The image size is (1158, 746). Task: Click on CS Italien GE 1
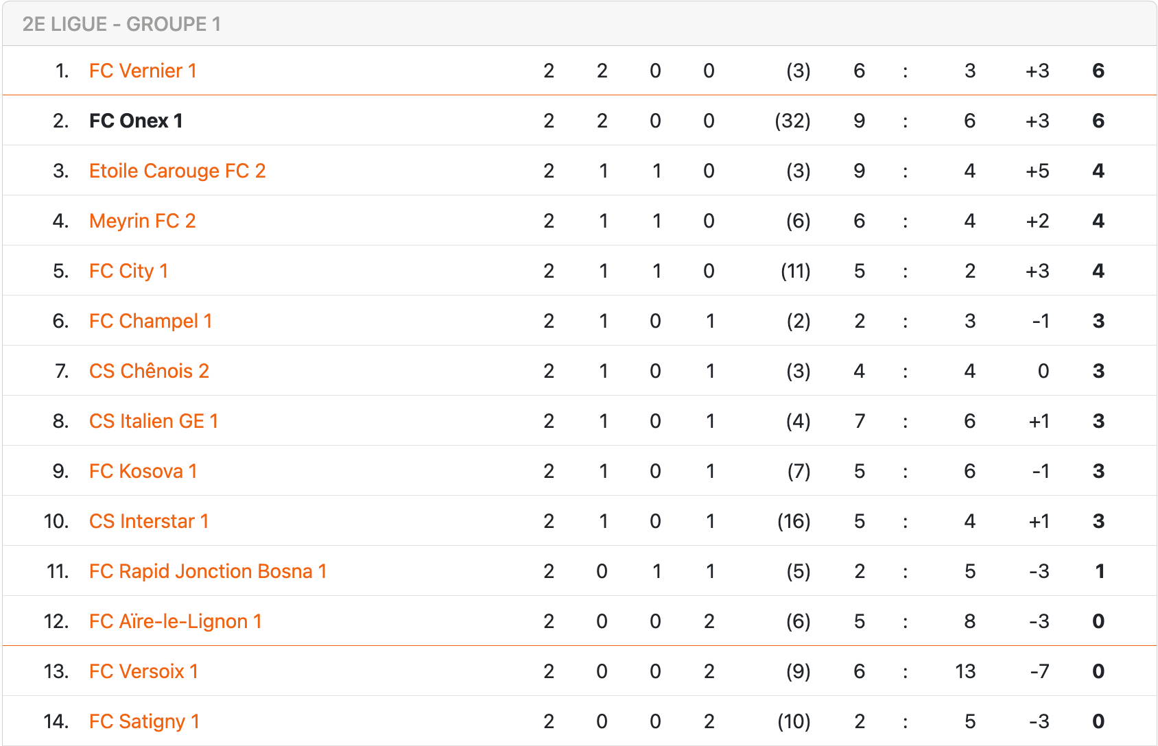[154, 421]
